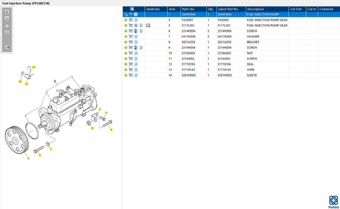Click the Cut Out column header

(x=297, y=9)
